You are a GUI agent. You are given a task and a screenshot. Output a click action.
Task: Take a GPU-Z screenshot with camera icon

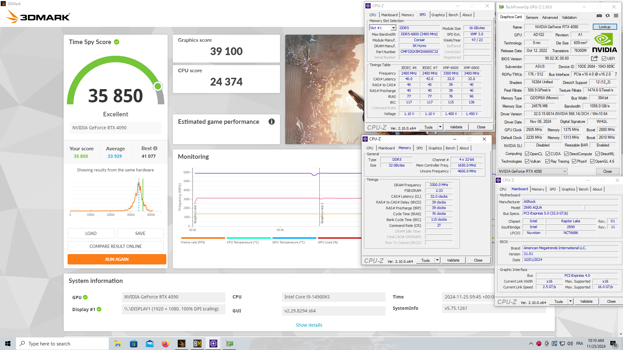point(599,16)
